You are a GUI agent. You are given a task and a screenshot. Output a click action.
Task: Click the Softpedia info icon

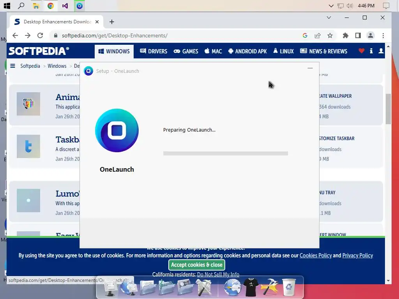click(371, 51)
